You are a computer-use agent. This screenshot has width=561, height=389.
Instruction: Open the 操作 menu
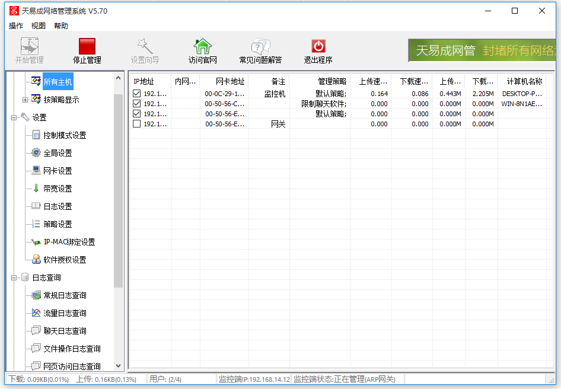click(x=16, y=26)
